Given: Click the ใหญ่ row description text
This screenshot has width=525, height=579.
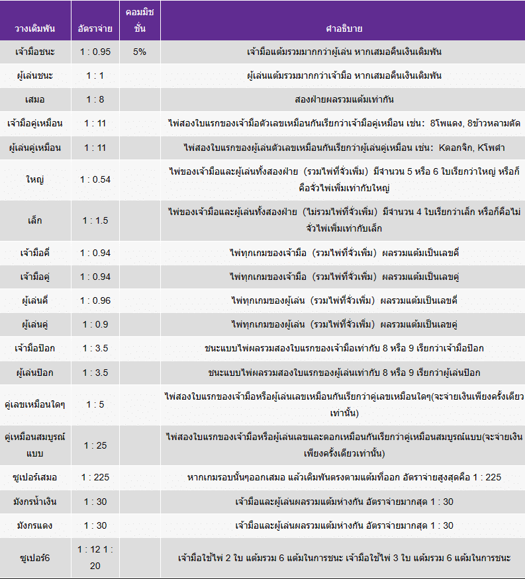Looking at the screenshot, I should (344, 179).
